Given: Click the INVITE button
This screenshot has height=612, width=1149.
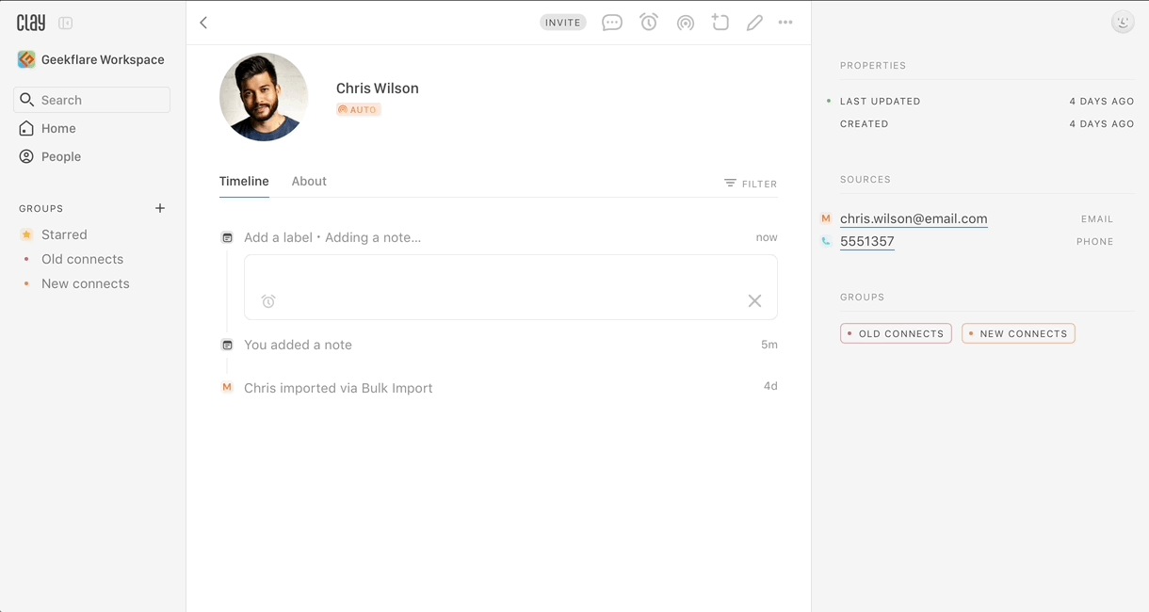Looking at the screenshot, I should [x=563, y=23].
